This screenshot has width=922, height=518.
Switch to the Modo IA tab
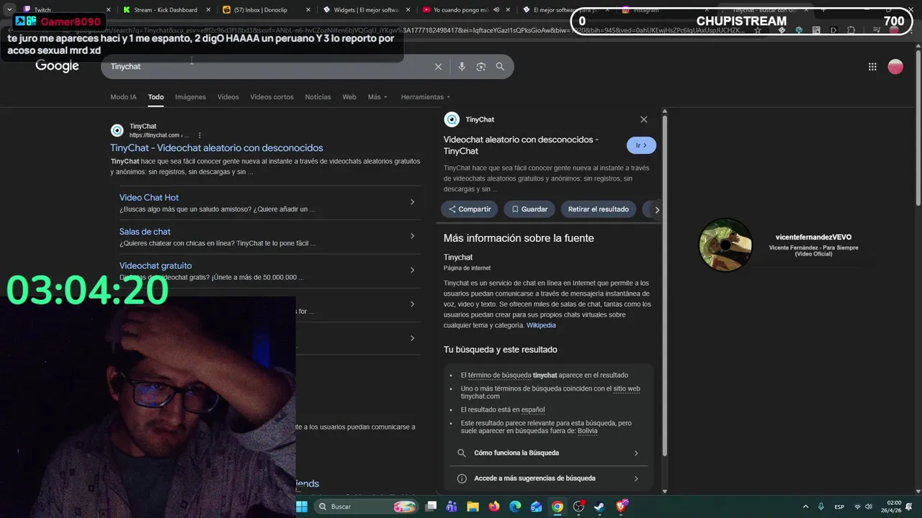123,97
